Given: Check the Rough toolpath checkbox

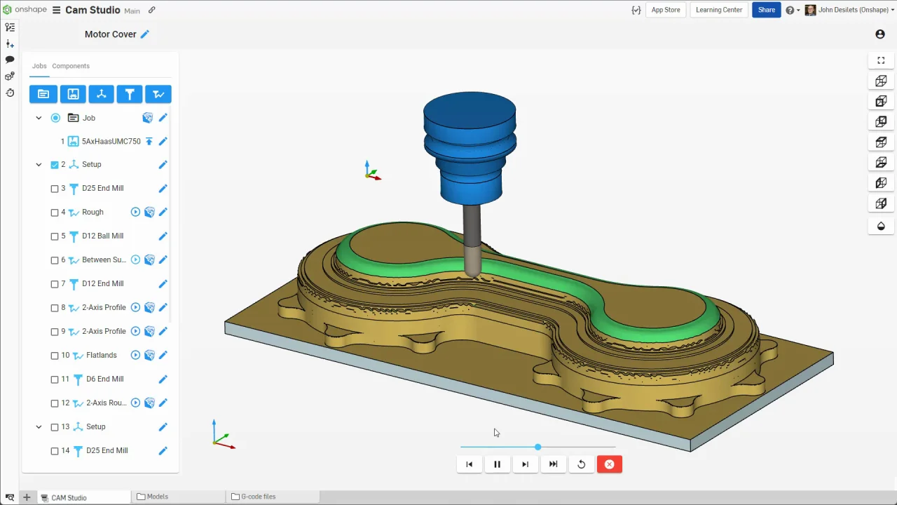Looking at the screenshot, I should pyautogui.click(x=55, y=213).
